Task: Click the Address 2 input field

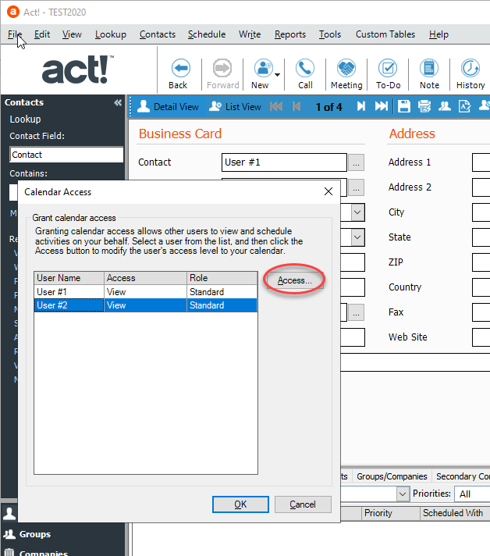Action: pos(481,187)
